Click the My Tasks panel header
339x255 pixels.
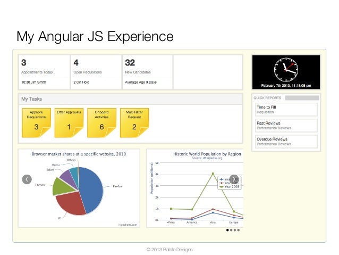pyautogui.click(x=131, y=99)
